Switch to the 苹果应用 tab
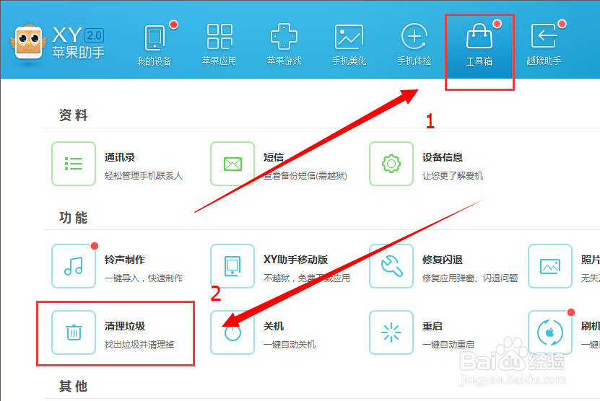600x401 pixels. pyautogui.click(x=219, y=45)
